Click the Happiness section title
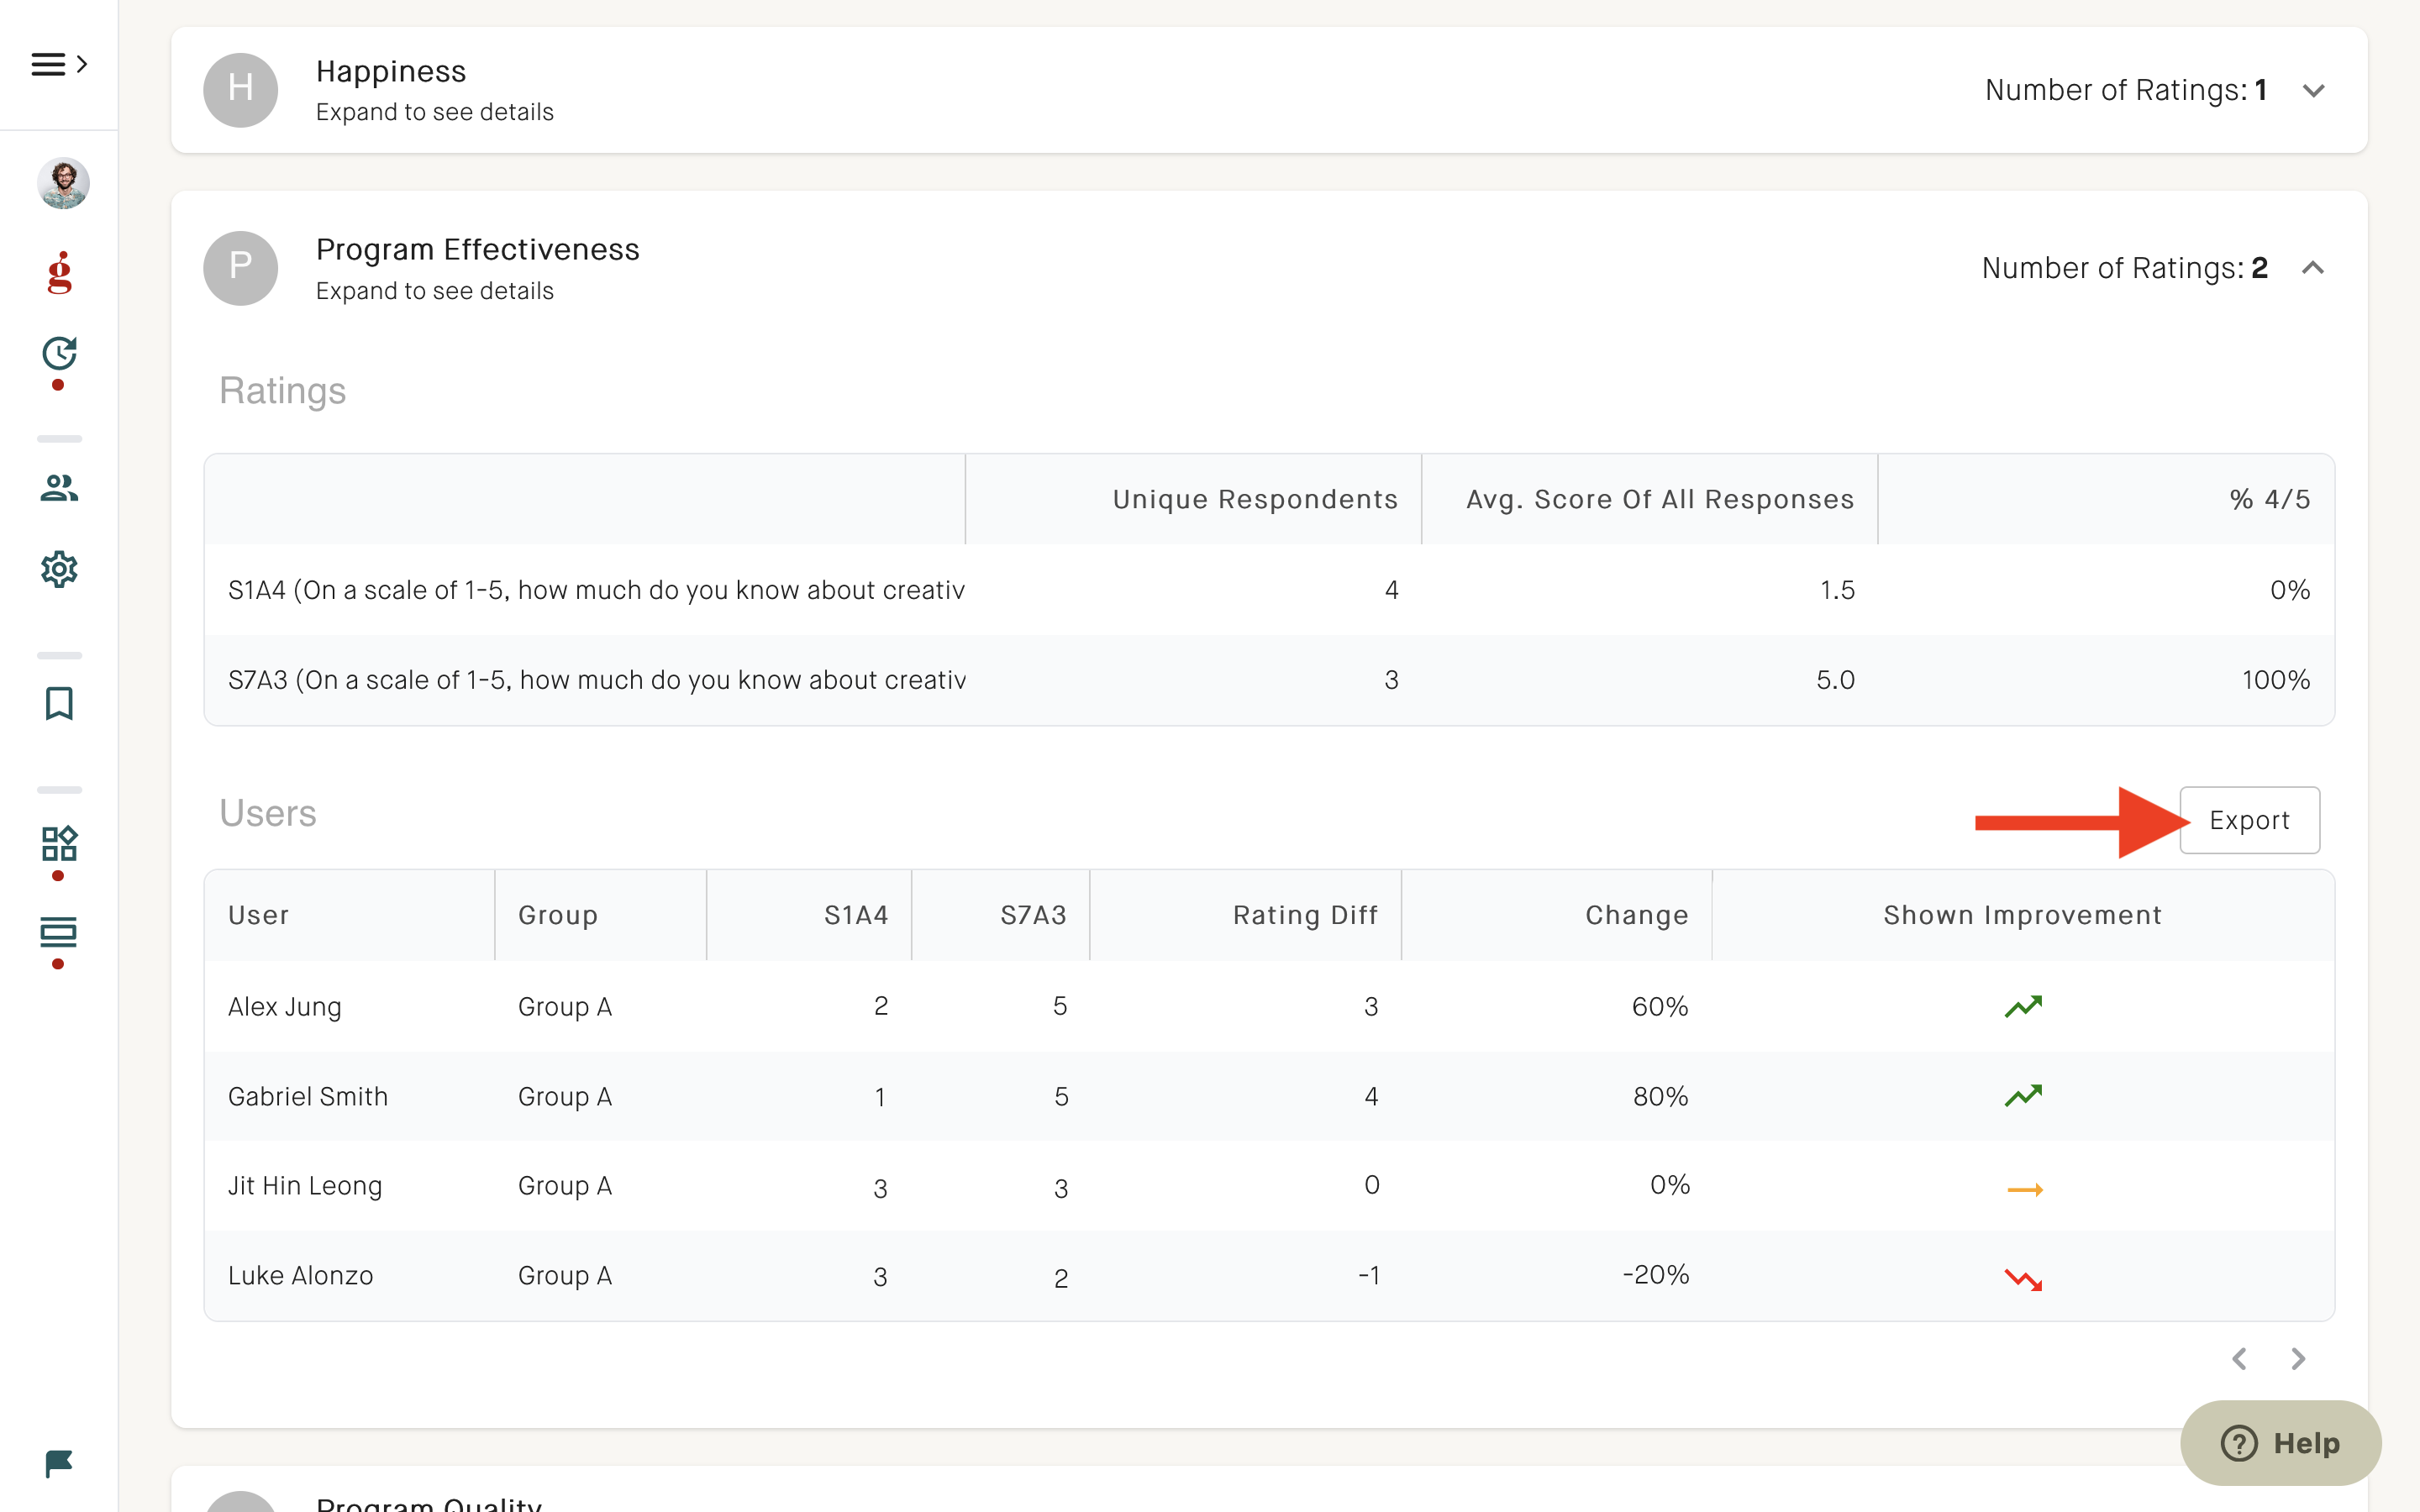The image size is (2420, 1512). pos(391,72)
